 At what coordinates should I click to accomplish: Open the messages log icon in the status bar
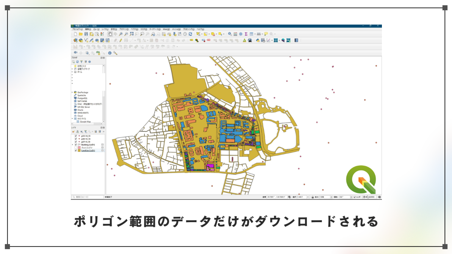coord(379,197)
